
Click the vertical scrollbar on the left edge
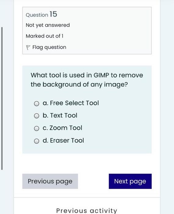point(2,98)
